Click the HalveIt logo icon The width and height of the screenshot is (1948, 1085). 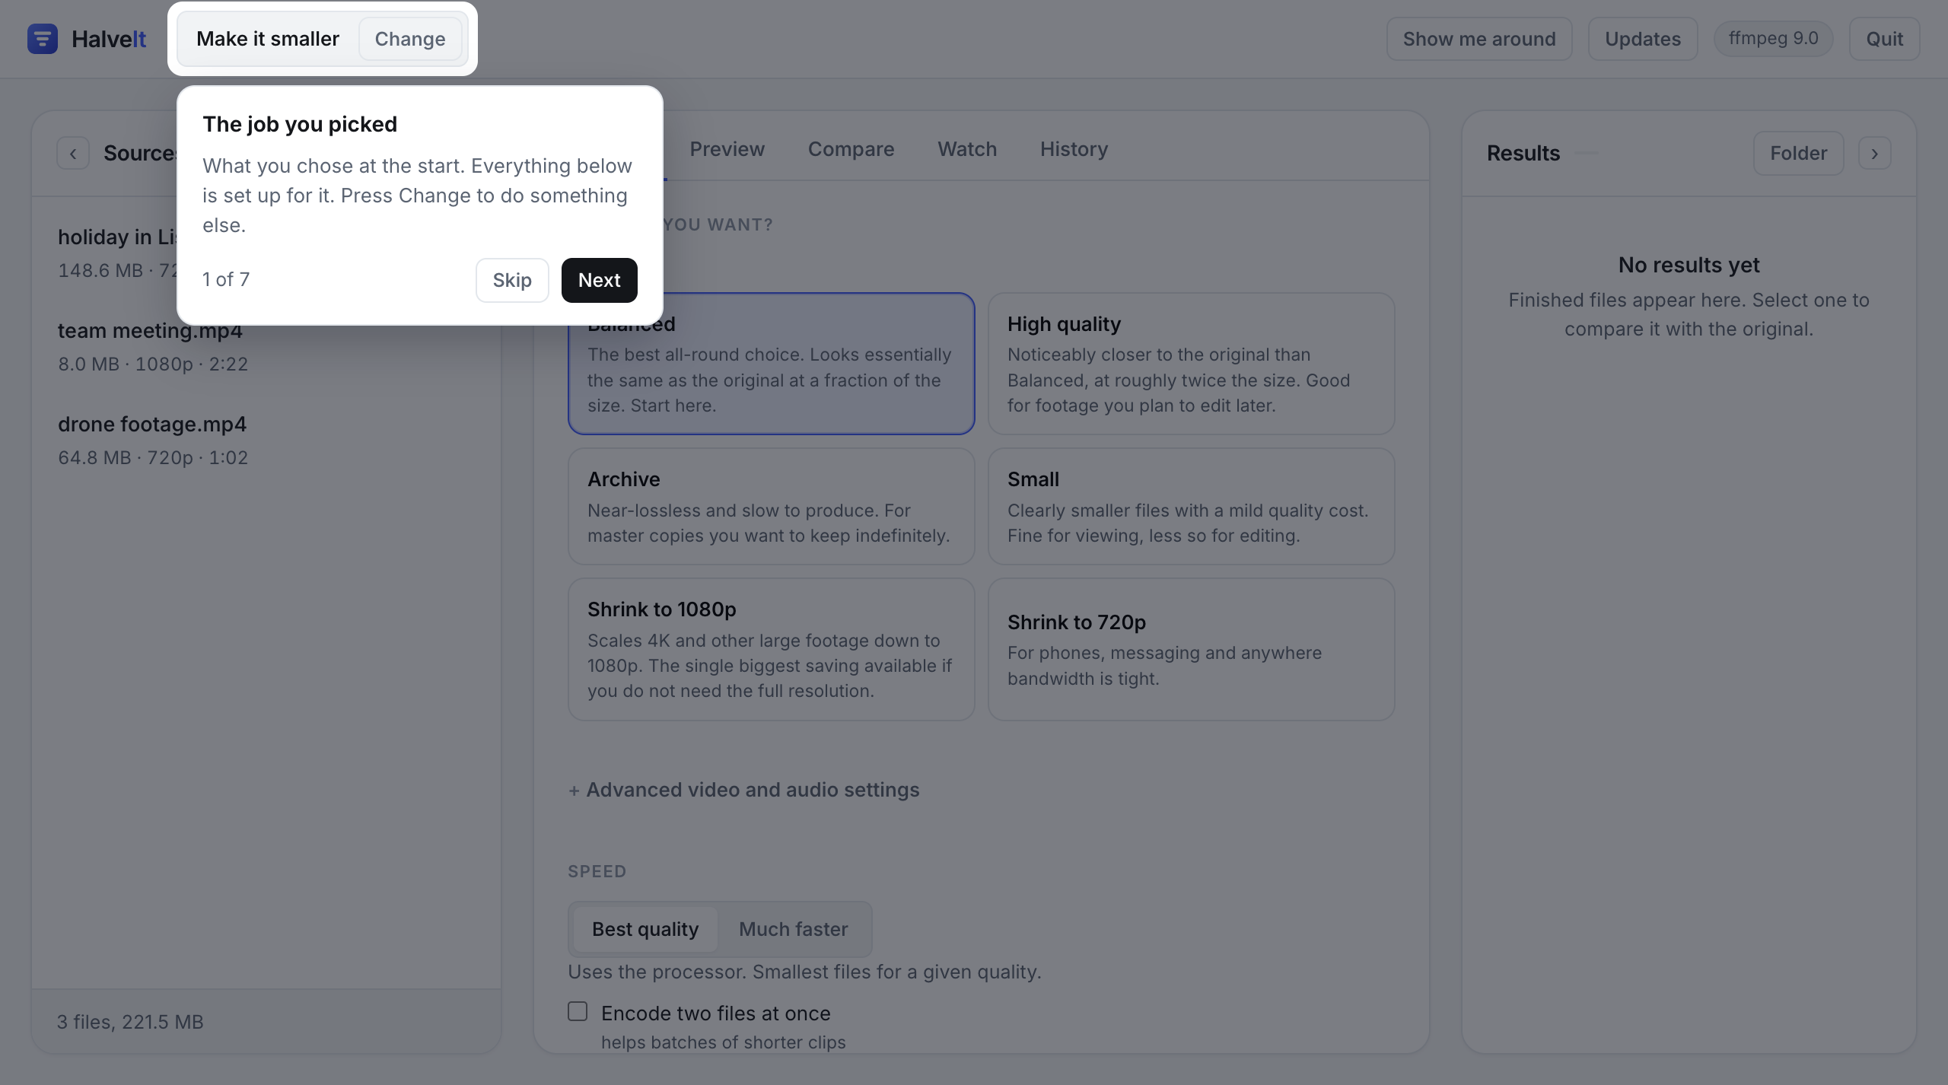click(x=43, y=39)
